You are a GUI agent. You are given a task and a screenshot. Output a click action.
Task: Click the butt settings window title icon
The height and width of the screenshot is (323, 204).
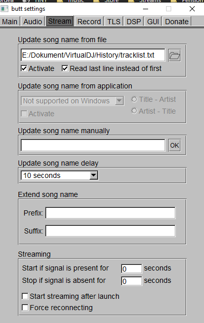(x=5, y=9)
